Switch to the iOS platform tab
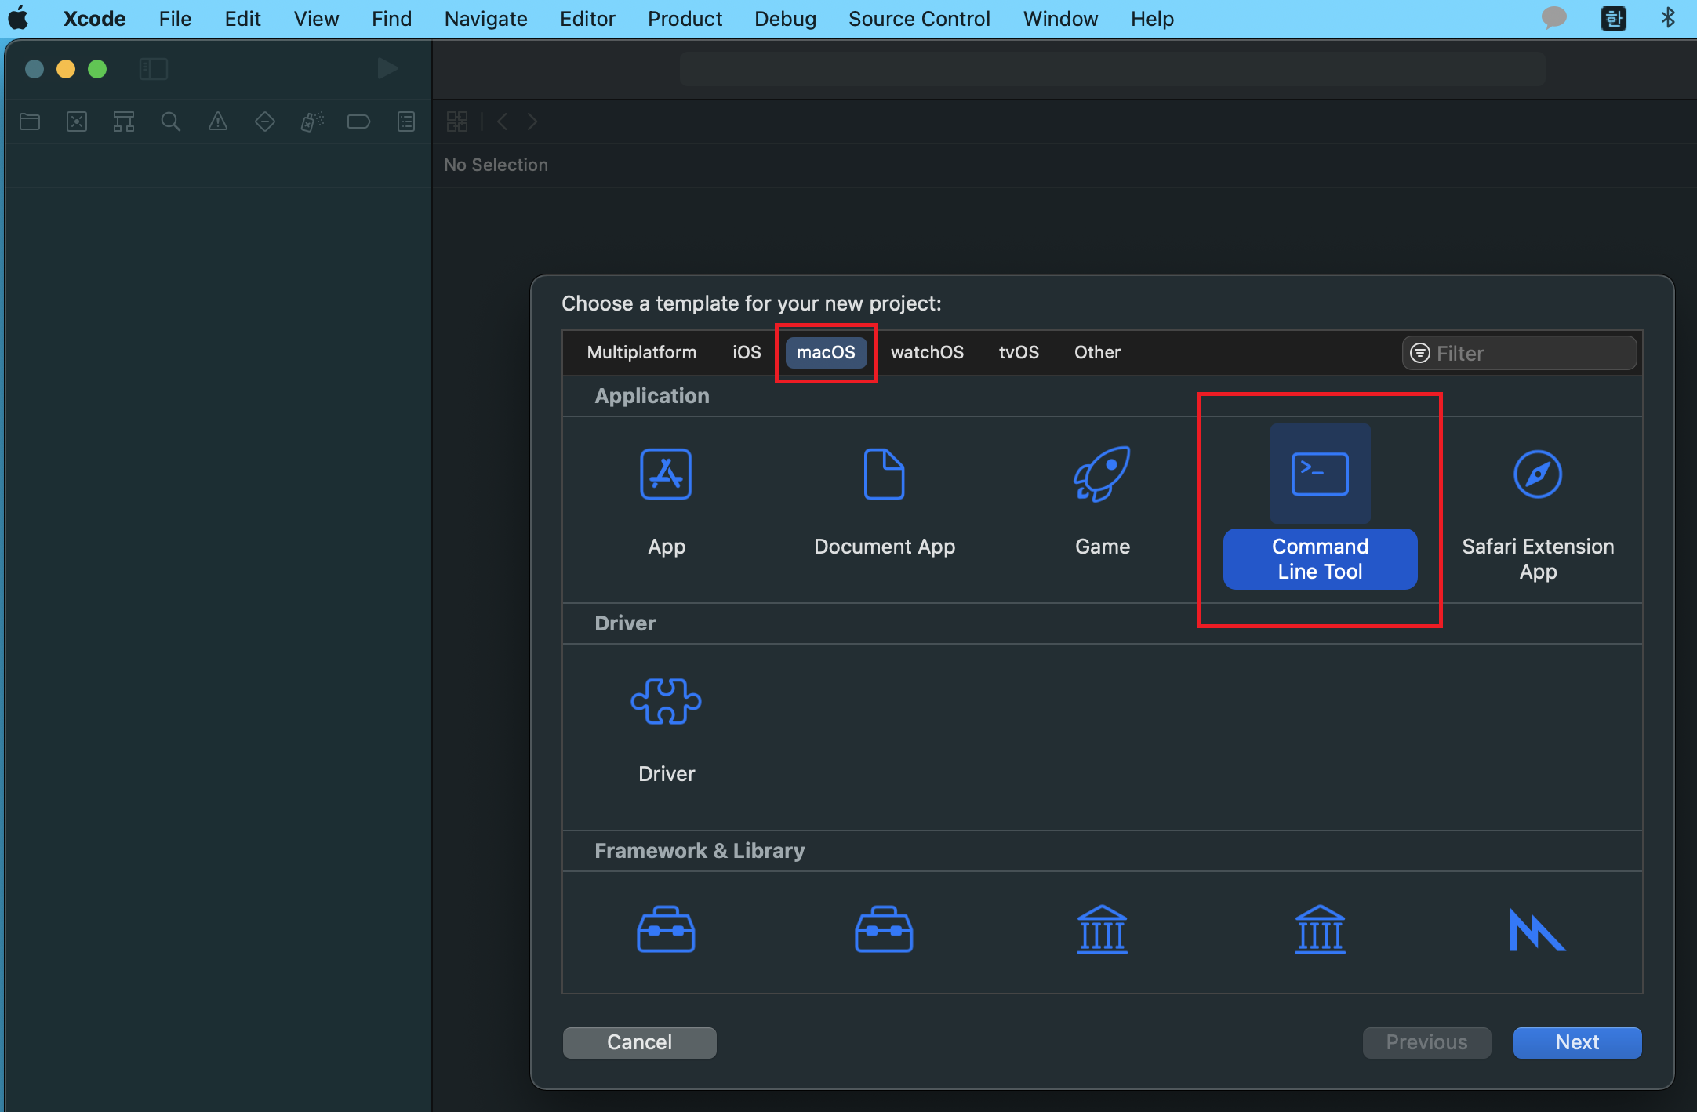This screenshot has width=1697, height=1112. tap(746, 352)
